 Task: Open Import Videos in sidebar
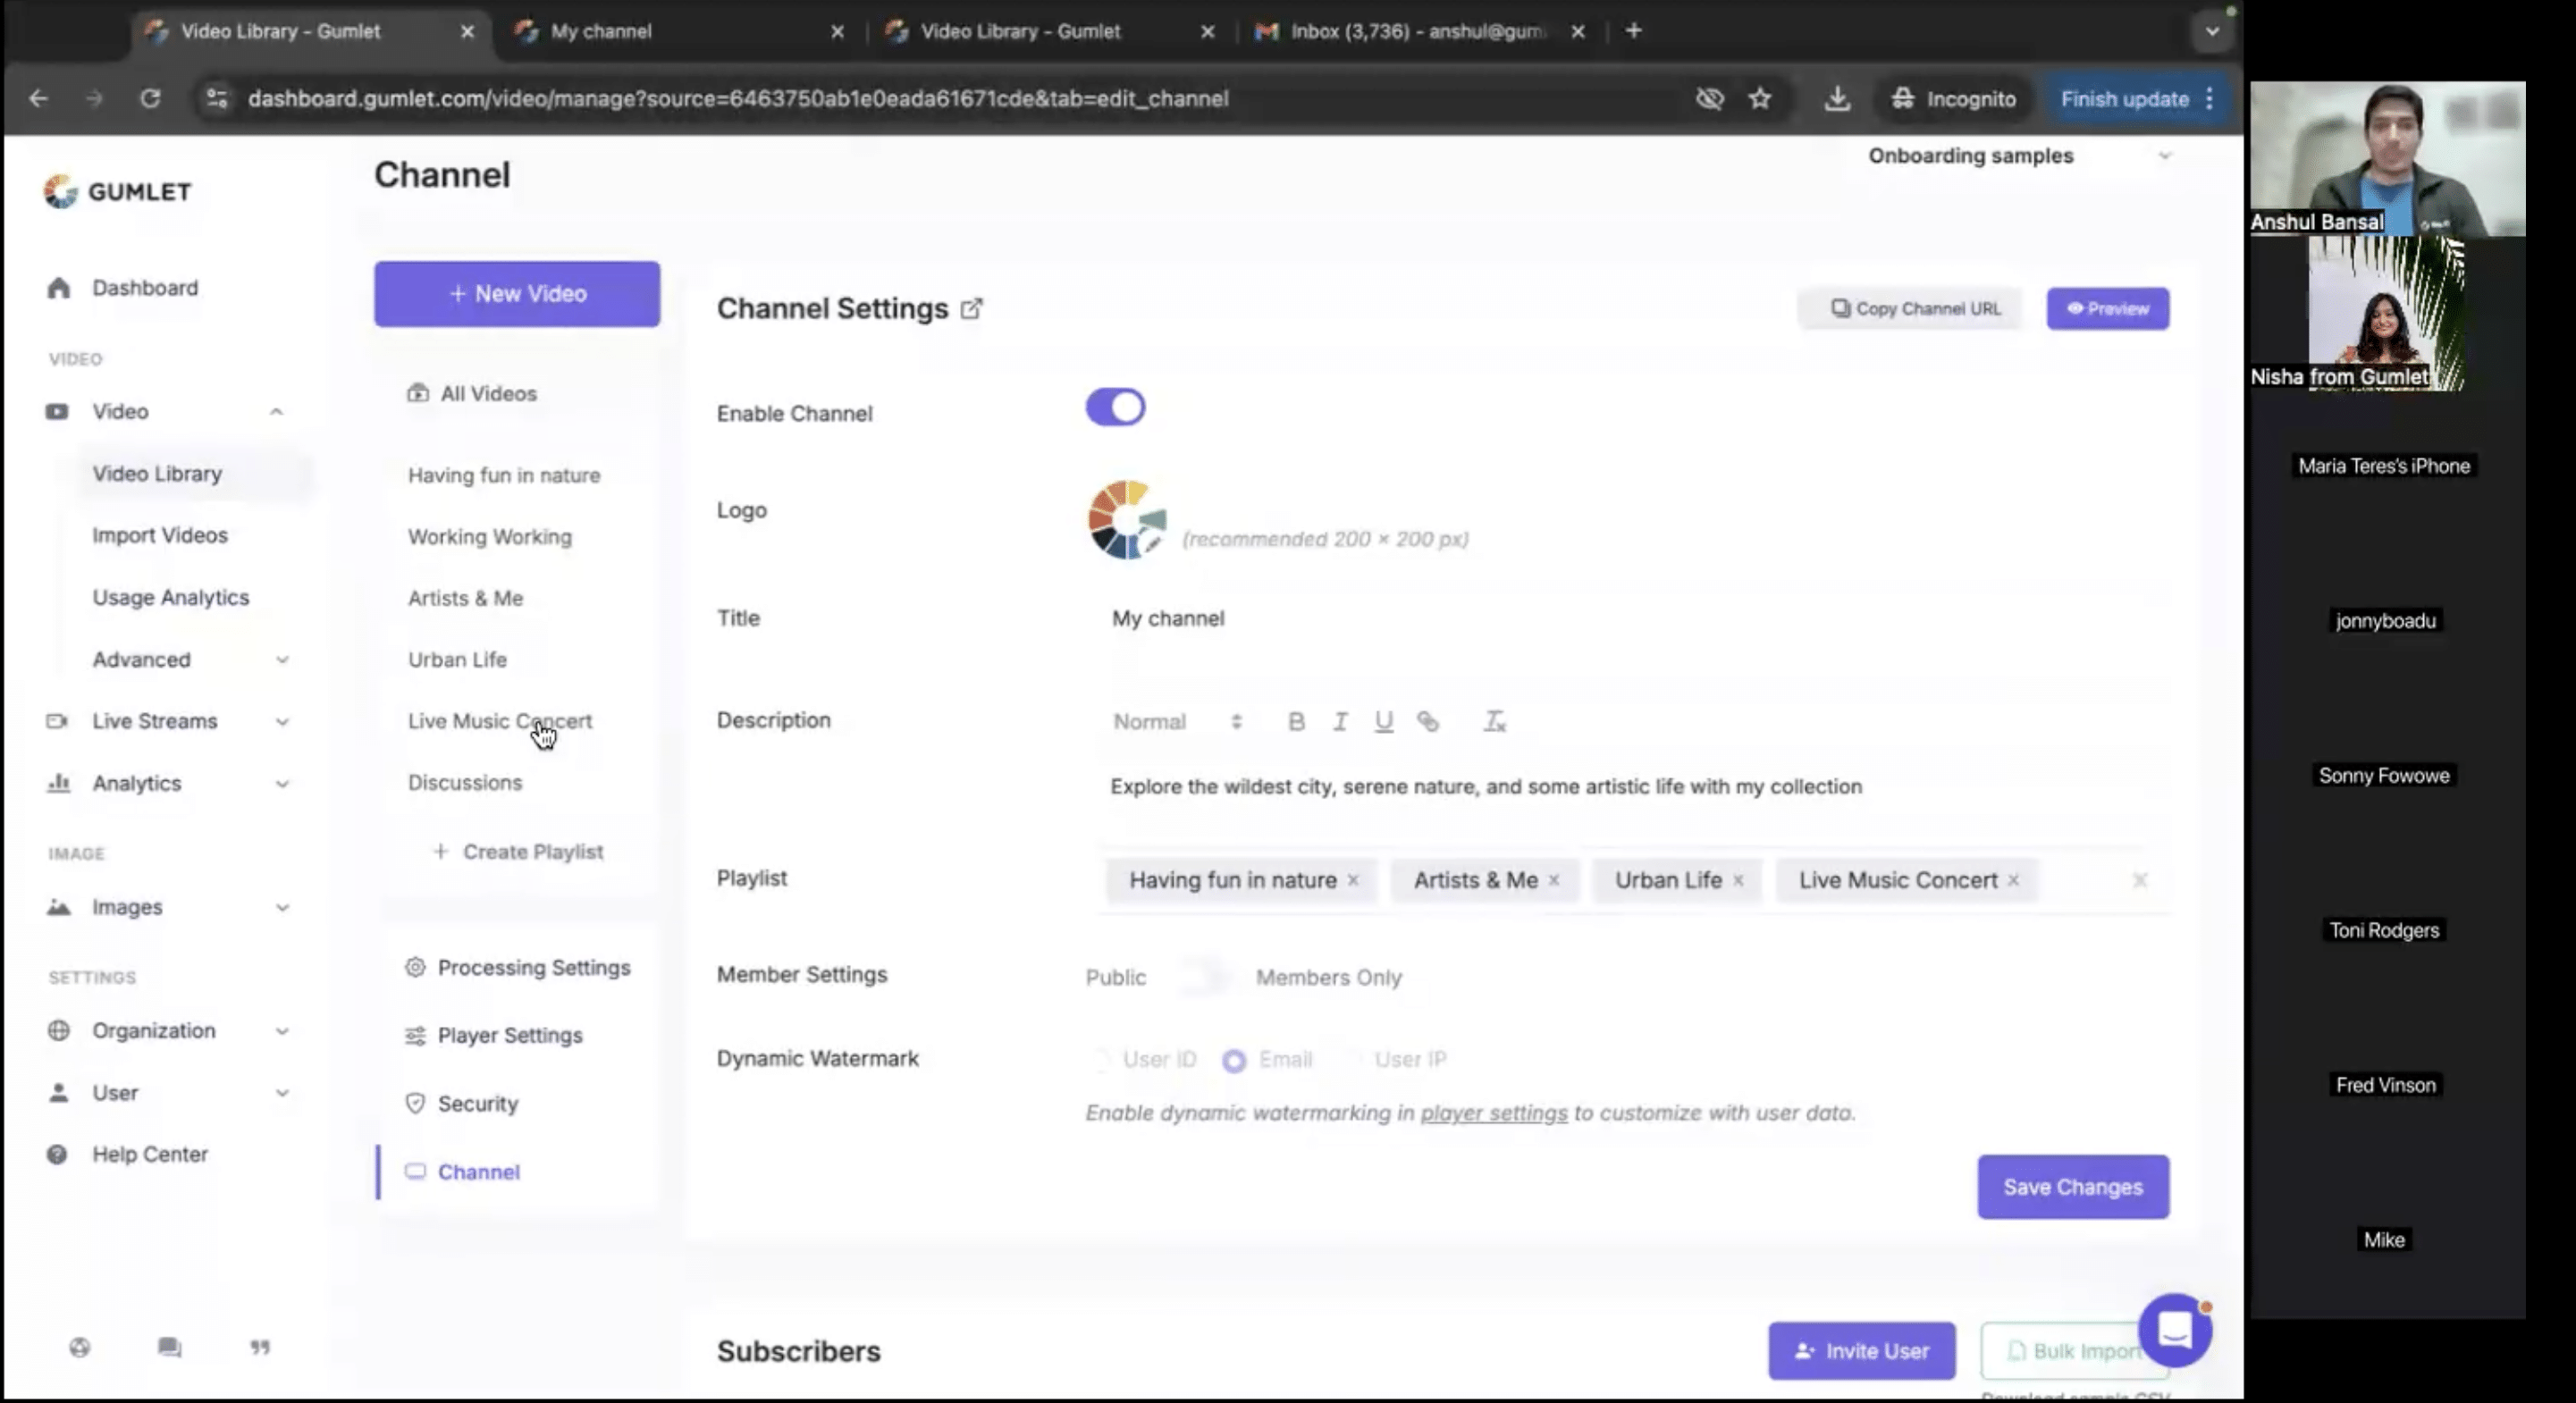tap(160, 535)
